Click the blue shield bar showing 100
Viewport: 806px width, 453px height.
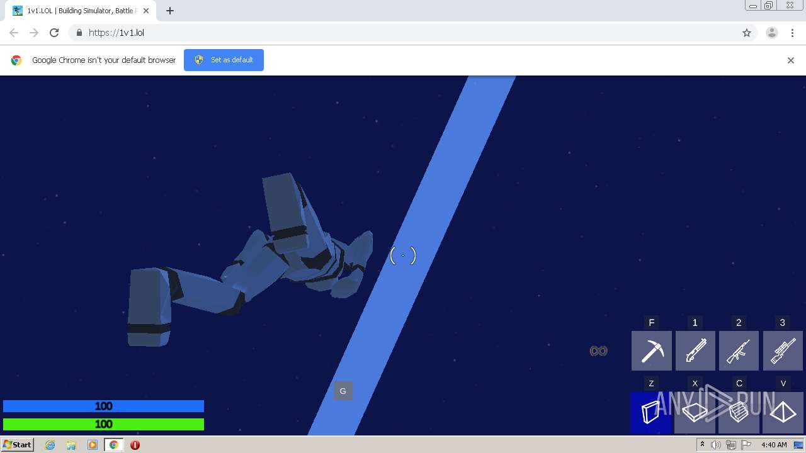coord(103,406)
